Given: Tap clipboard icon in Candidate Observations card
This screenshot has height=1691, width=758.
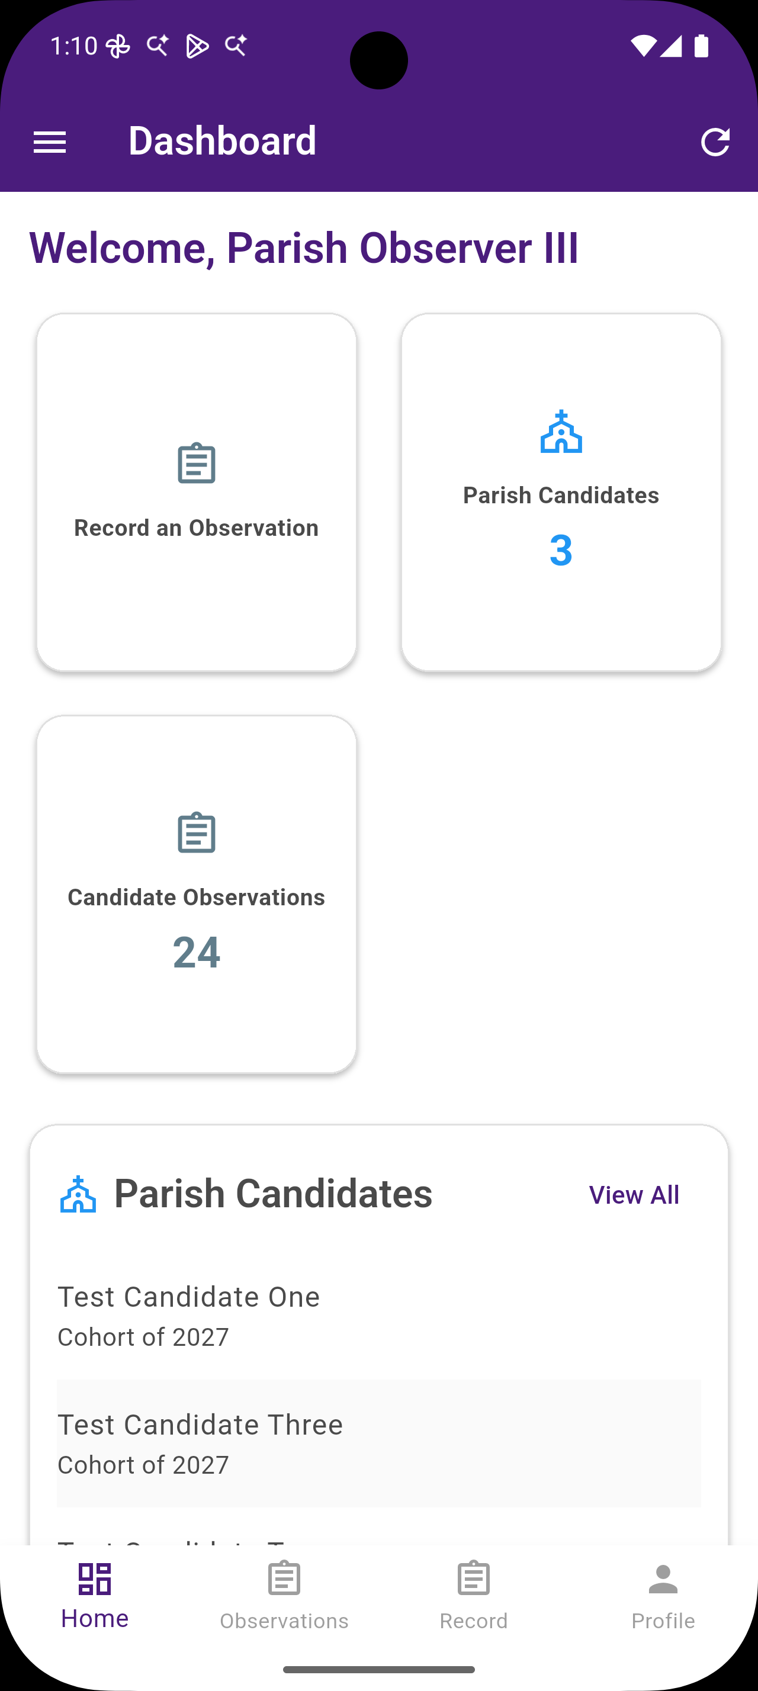Looking at the screenshot, I should [196, 832].
